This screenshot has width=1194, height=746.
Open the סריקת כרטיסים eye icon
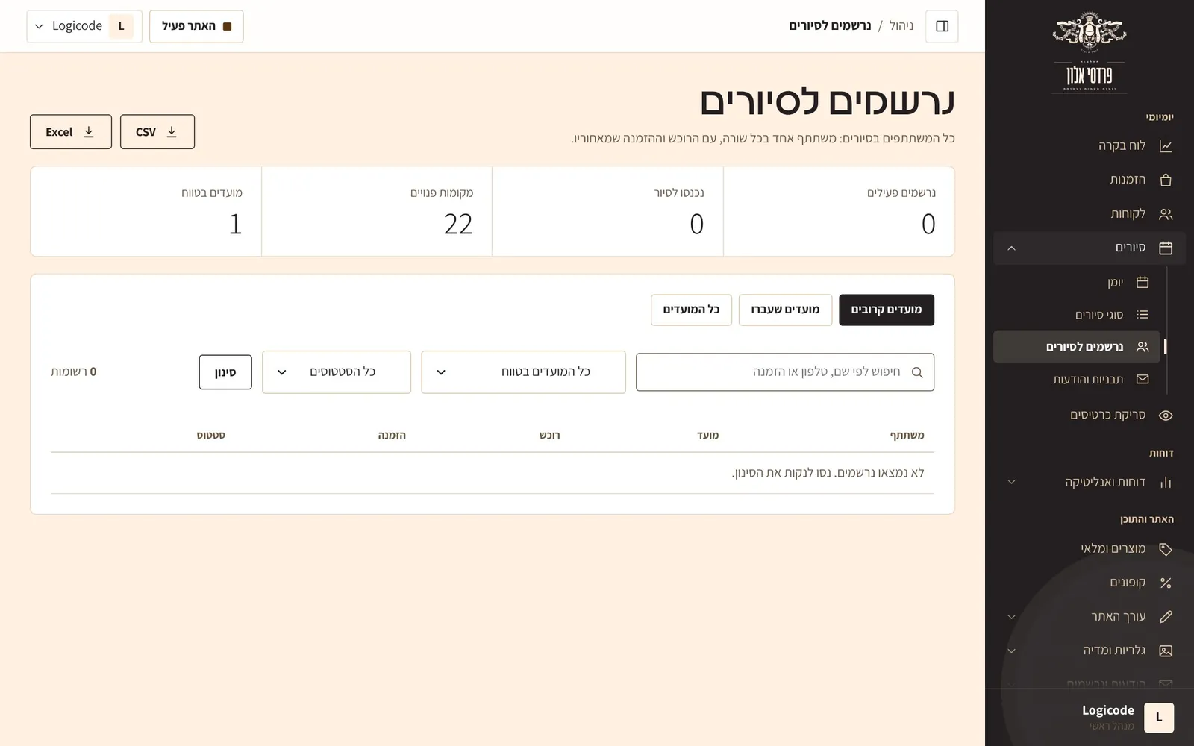[1166, 416]
